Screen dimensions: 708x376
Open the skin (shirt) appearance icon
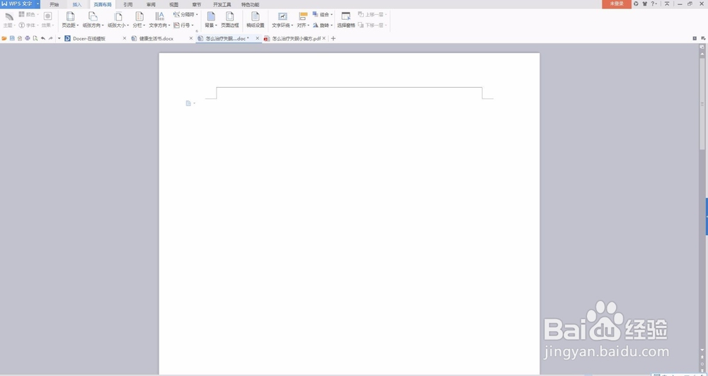click(x=645, y=4)
